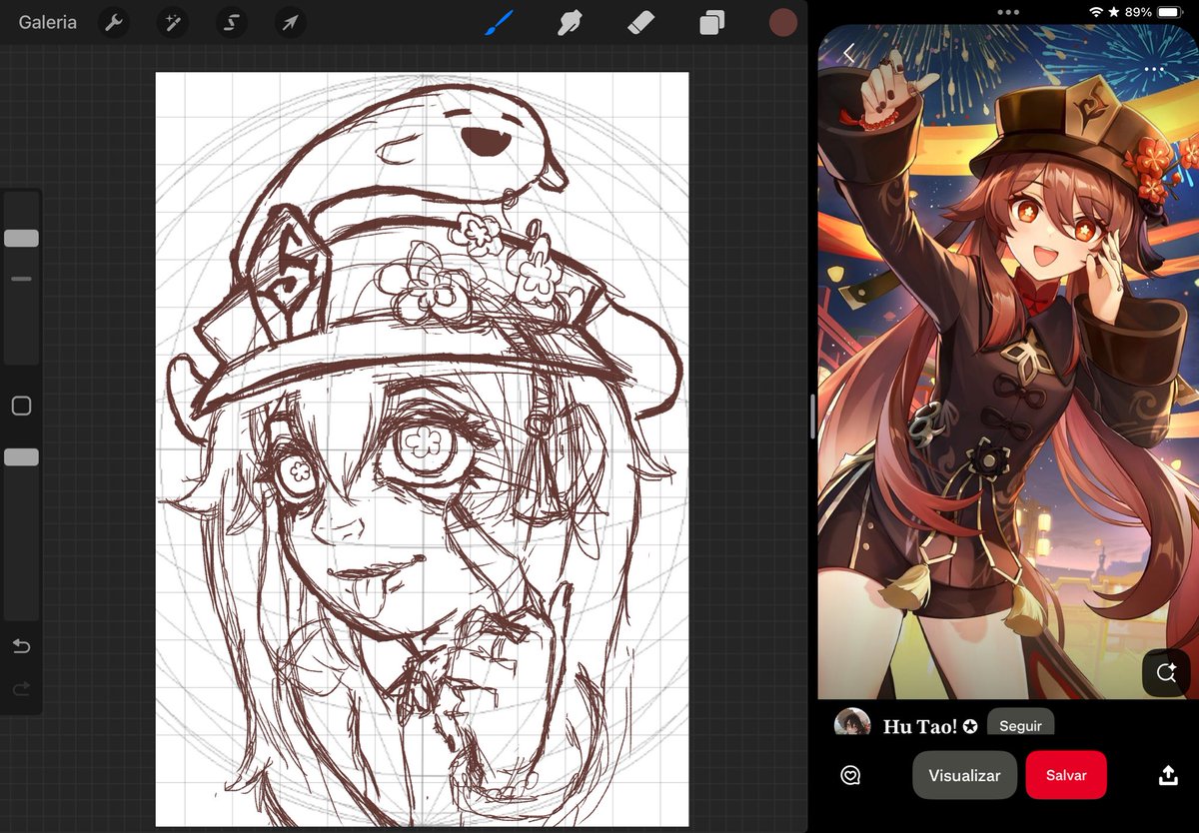Open the Adjustments magic wand menu
This screenshot has width=1199, height=833.
pos(172,22)
